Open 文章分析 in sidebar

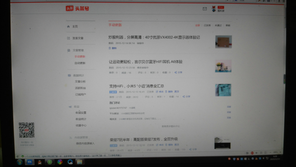click(x=80, y=81)
